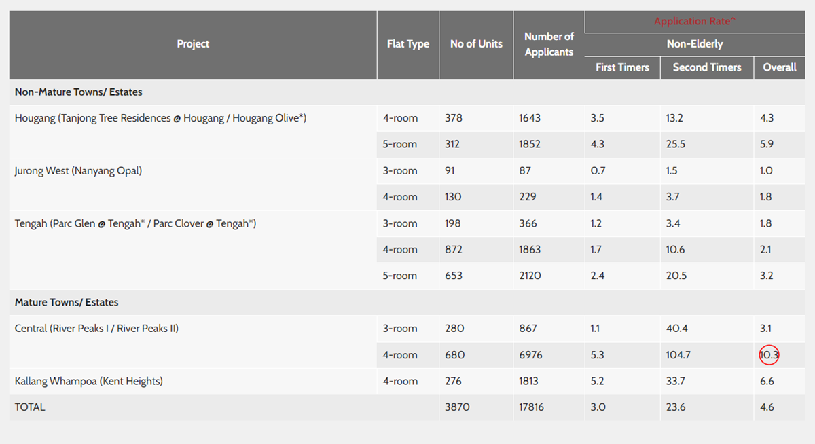The height and width of the screenshot is (444, 815).
Task: Click first timers rate 5.3
Action: click(x=598, y=355)
